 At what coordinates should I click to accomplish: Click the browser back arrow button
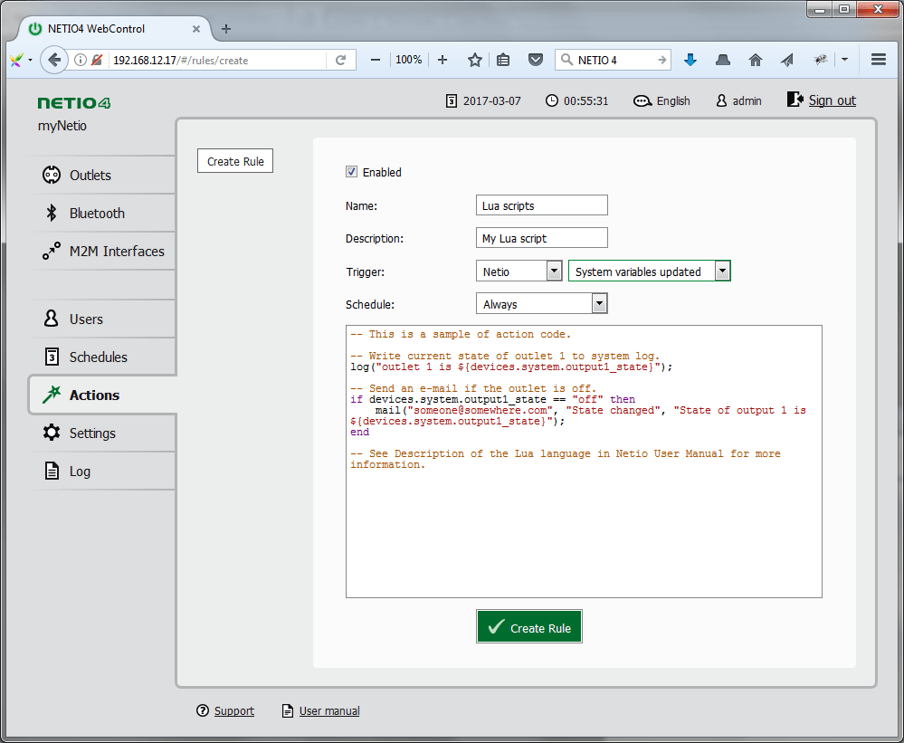tap(54, 60)
